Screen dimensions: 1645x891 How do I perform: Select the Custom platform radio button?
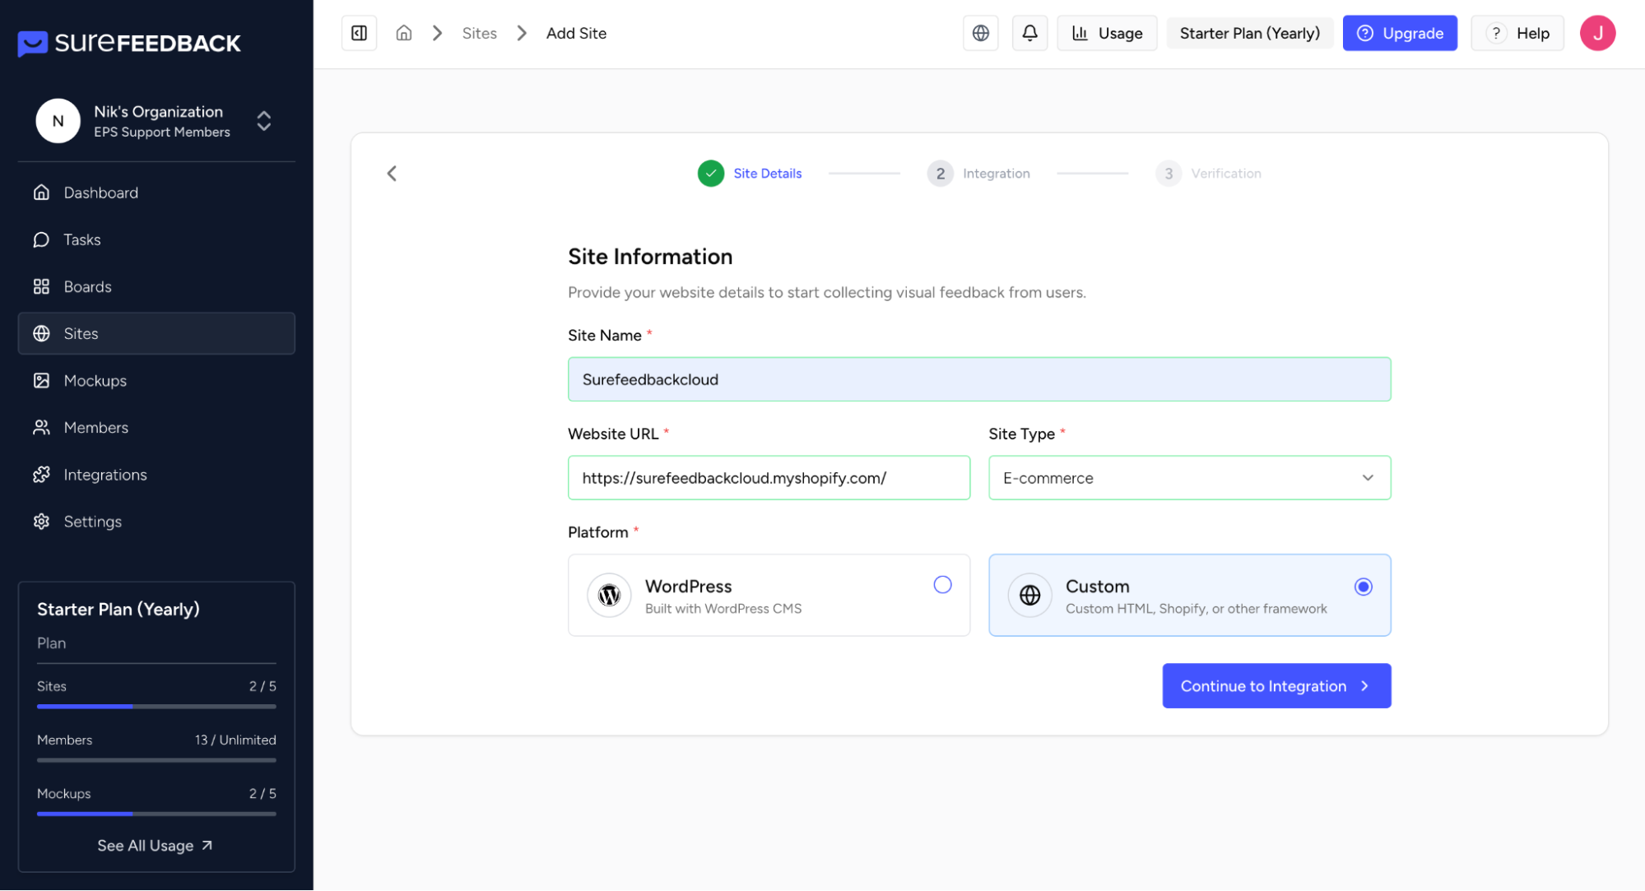point(1363,587)
